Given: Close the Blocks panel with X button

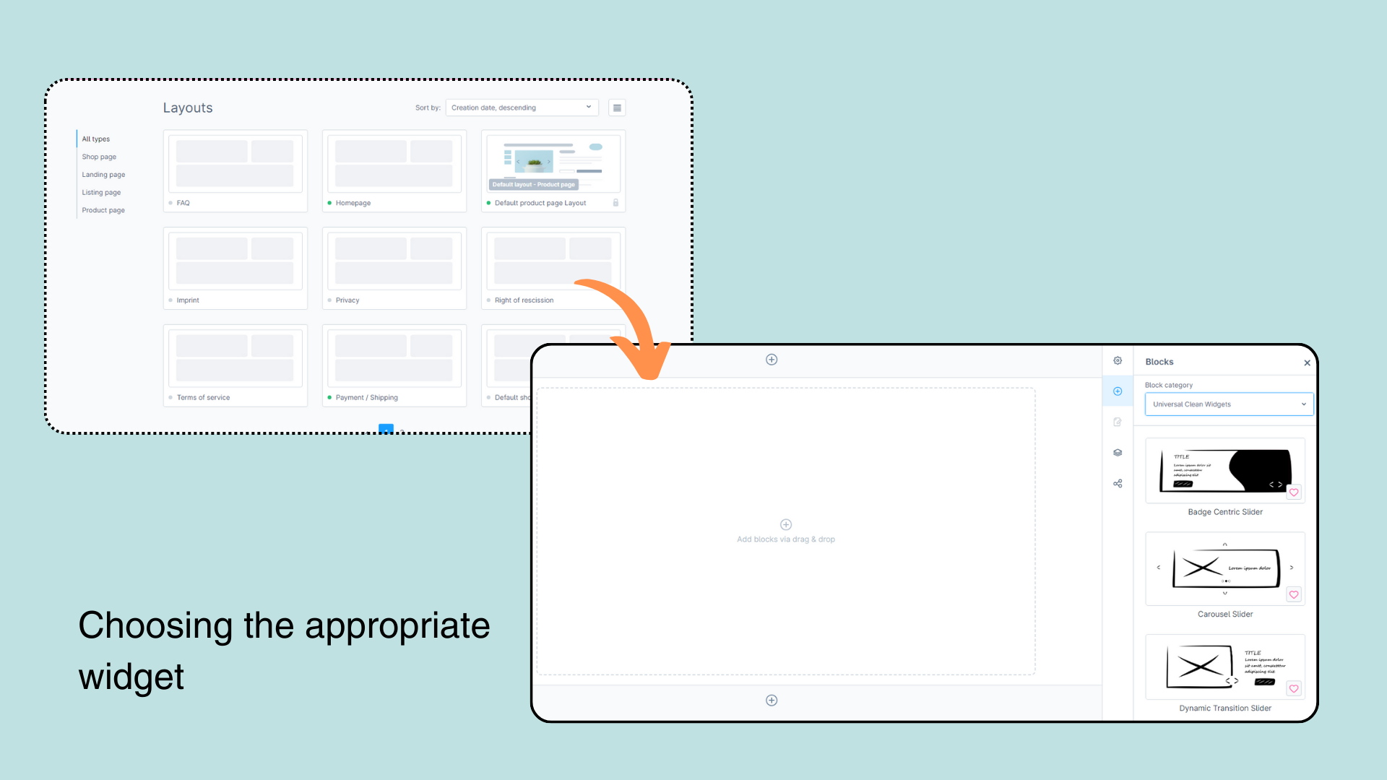Looking at the screenshot, I should (1307, 362).
